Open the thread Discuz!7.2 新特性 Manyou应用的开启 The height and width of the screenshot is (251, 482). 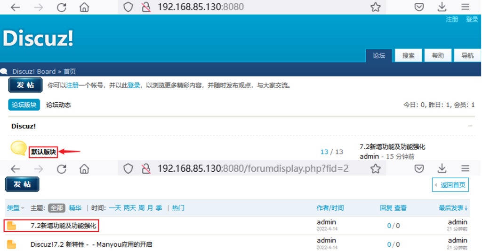pos(91,244)
